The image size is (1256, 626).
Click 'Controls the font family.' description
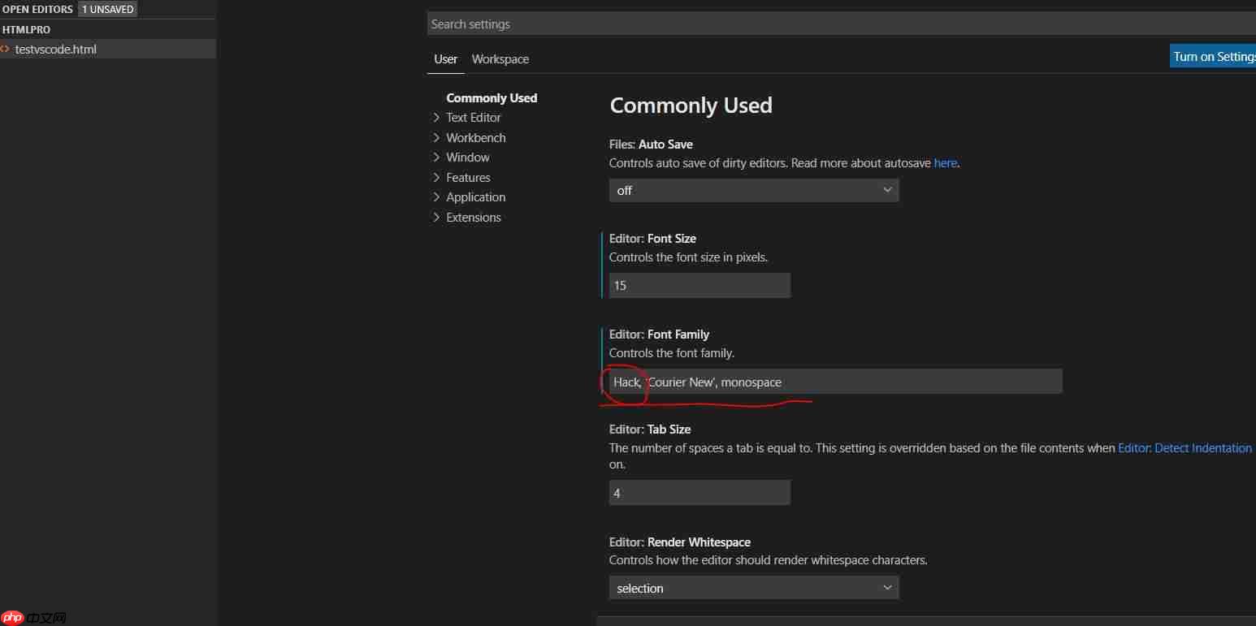pos(672,353)
